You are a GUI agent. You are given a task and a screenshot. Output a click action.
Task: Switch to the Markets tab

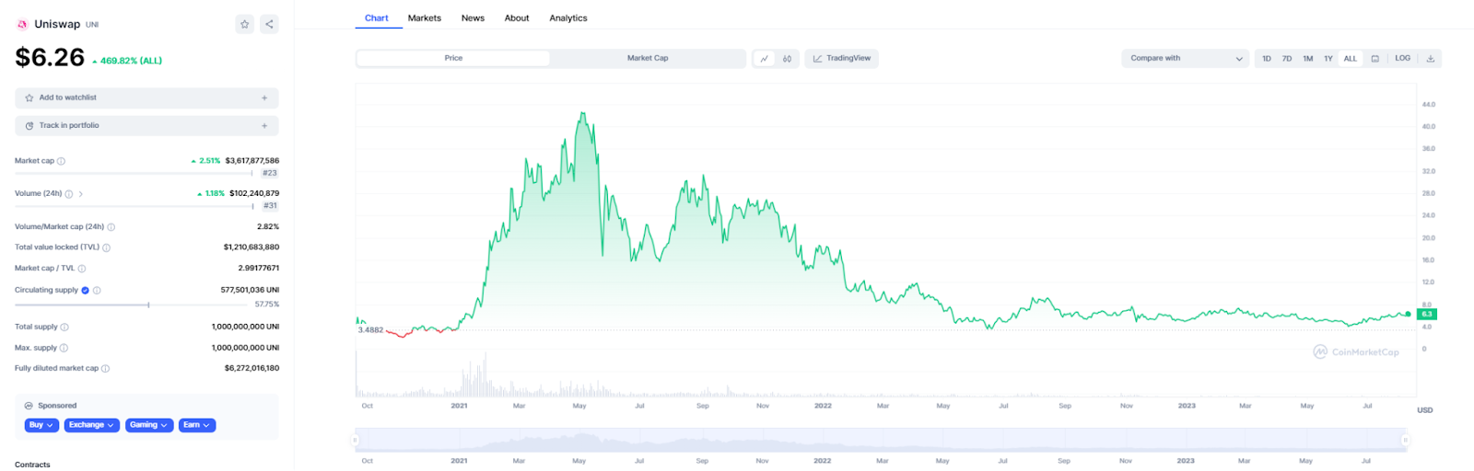click(425, 18)
